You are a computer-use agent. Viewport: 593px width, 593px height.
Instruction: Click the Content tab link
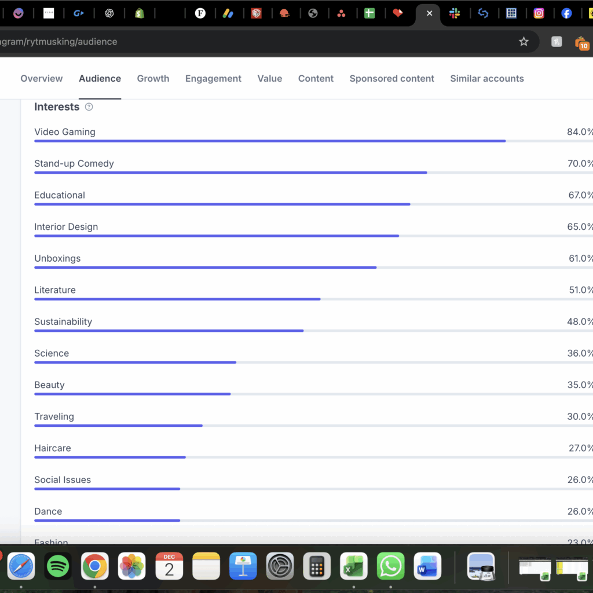pos(316,79)
